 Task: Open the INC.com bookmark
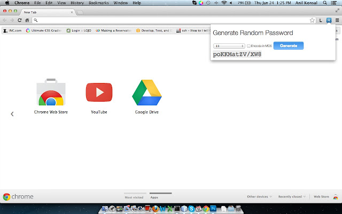coord(13,30)
